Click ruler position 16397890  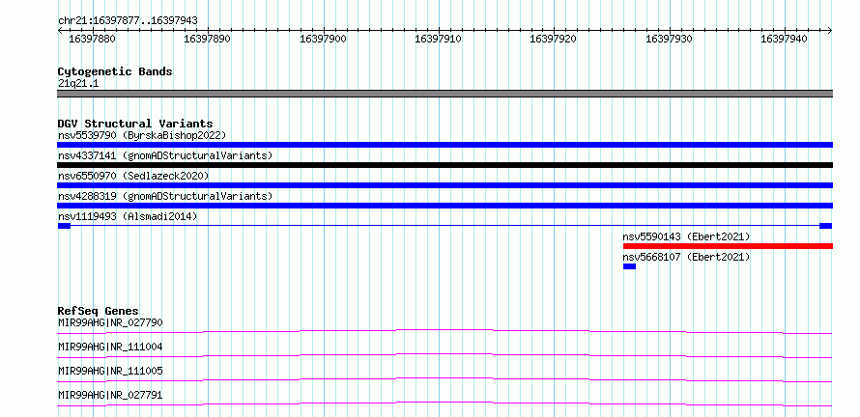click(208, 40)
